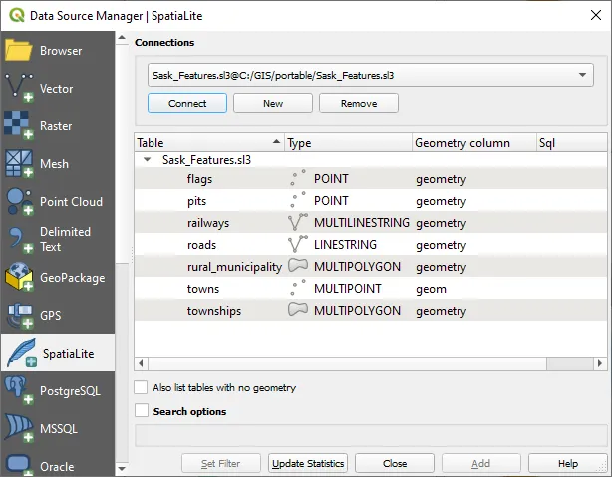
Task: Select the Raster data source icon
Action: pos(56,126)
